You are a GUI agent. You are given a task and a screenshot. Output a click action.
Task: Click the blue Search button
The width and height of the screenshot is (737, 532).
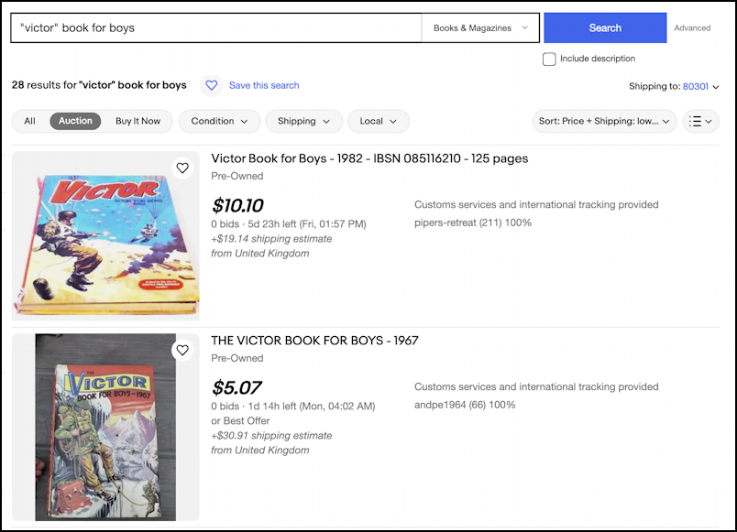tap(605, 28)
